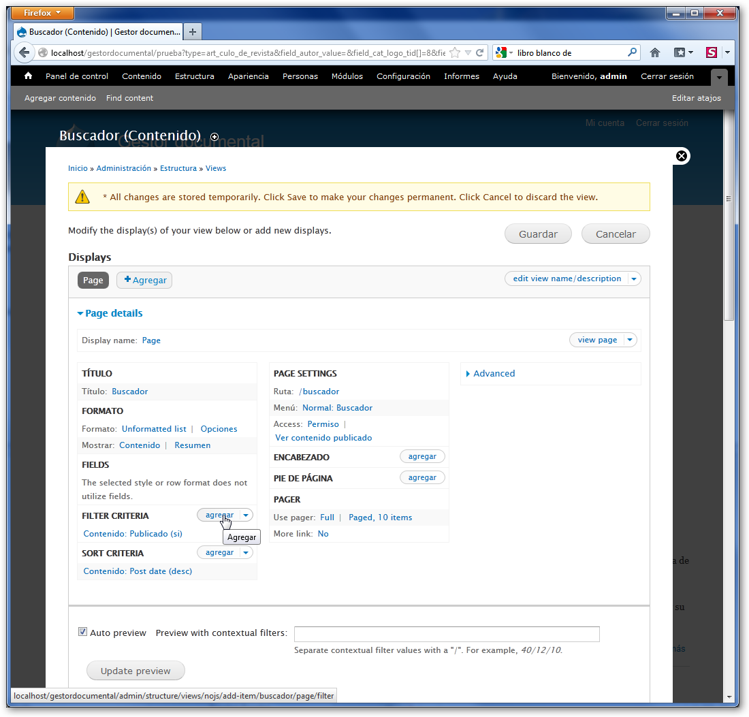The height and width of the screenshot is (717, 749).
Task: Open the view page dropdown arrow
Action: click(x=630, y=340)
